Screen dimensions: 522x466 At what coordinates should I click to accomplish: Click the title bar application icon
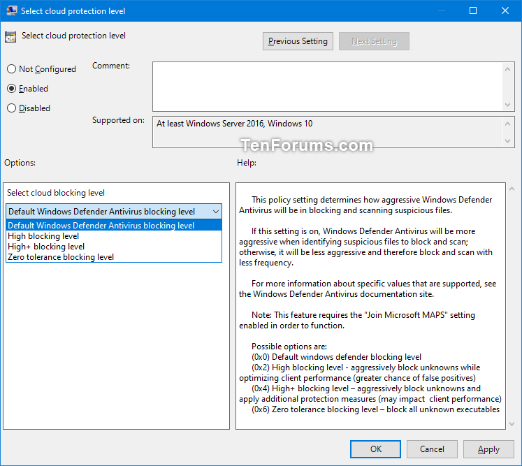pos(12,10)
